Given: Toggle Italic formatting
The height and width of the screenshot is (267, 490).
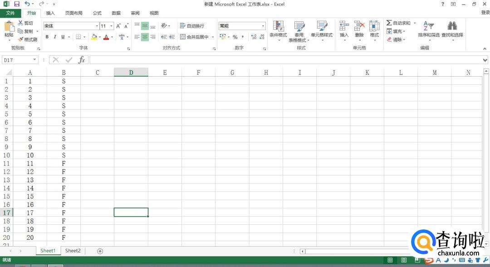Looking at the screenshot, I should (55, 37).
